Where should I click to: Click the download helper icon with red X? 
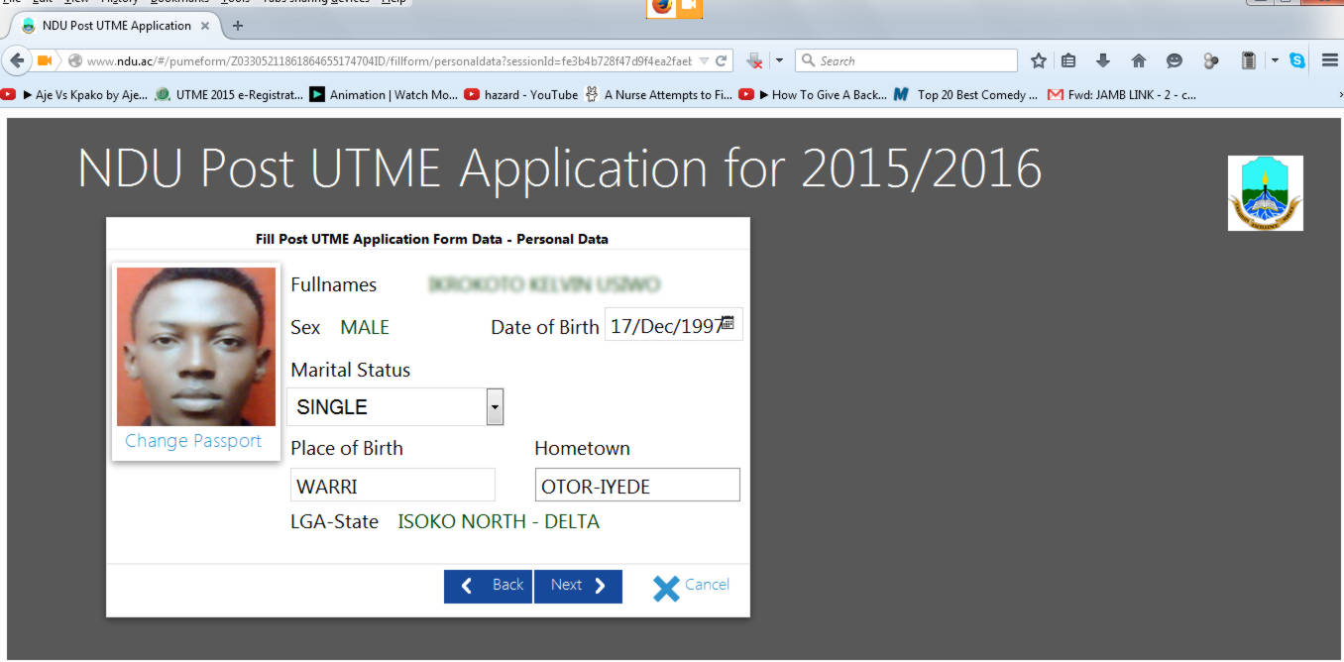click(754, 60)
